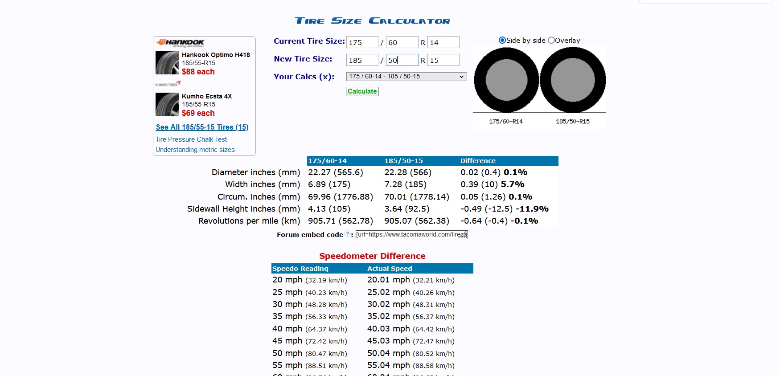Click new tire width field 185
This screenshot has height=376, width=780.
362,60
